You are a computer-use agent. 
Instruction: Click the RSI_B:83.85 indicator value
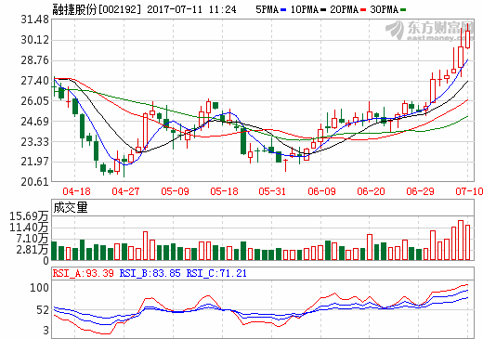[150, 274]
